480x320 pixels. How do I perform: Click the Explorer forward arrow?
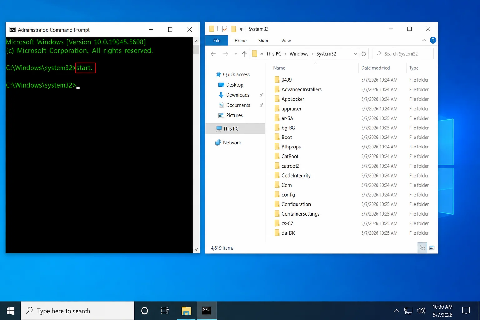coord(226,54)
